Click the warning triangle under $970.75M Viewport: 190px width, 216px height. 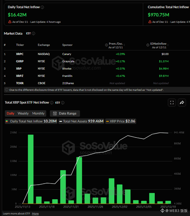click(x=150, y=22)
